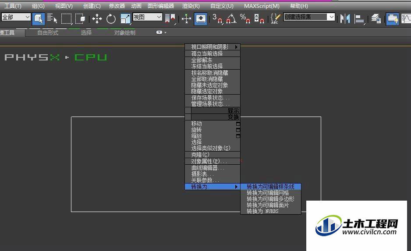Screen dimensions: 411x251
Task: Open the 视图(V) menu
Action: pos(64,6)
